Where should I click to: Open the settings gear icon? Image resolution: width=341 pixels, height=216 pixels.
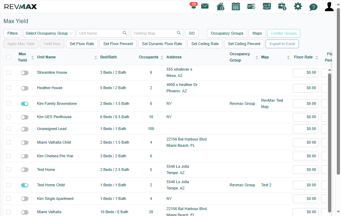pos(298,6)
